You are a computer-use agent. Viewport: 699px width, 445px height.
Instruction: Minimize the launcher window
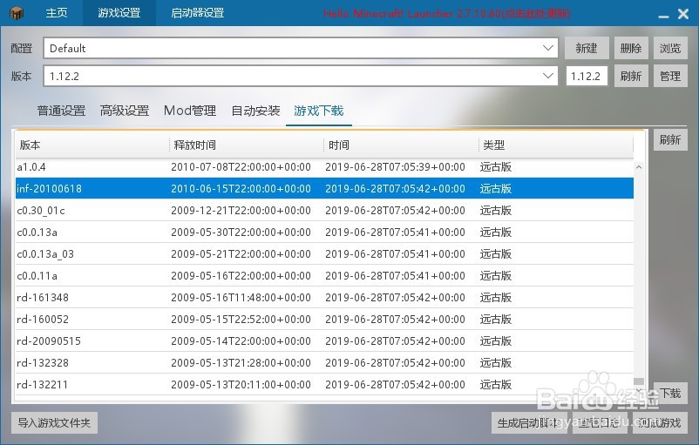pos(663,15)
